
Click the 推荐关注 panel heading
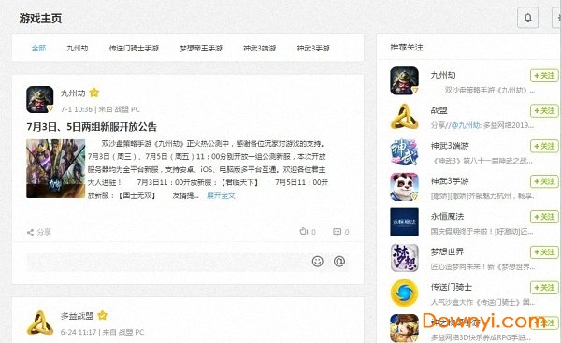click(x=407, y=48)
